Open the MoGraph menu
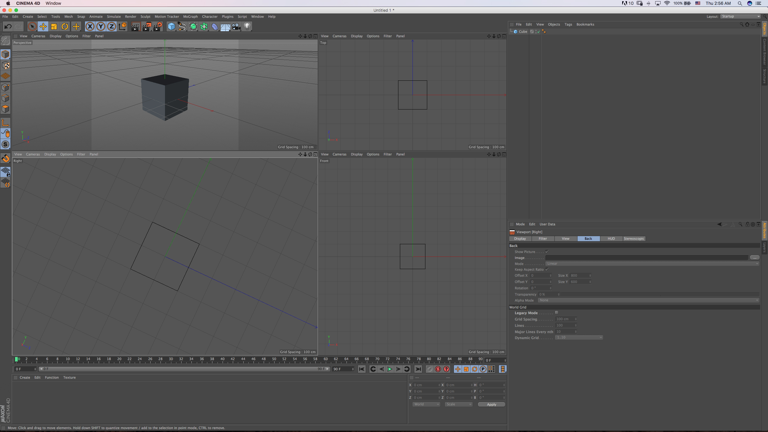The image size is (768, 432). 190,16
